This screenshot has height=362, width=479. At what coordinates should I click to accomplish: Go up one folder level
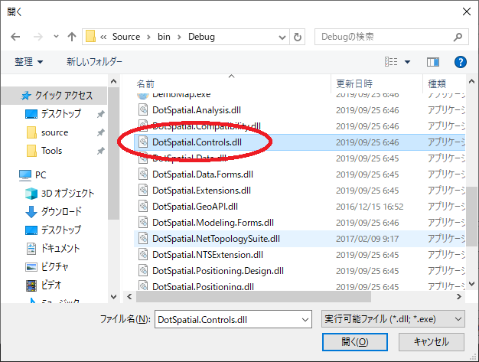[x=72, y=37]
